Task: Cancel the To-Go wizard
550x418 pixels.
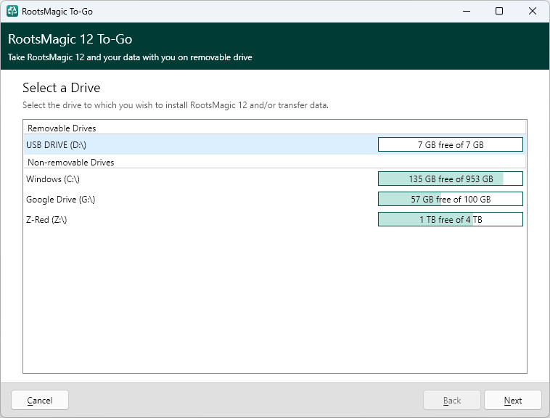Action: (x=40, y=400)
